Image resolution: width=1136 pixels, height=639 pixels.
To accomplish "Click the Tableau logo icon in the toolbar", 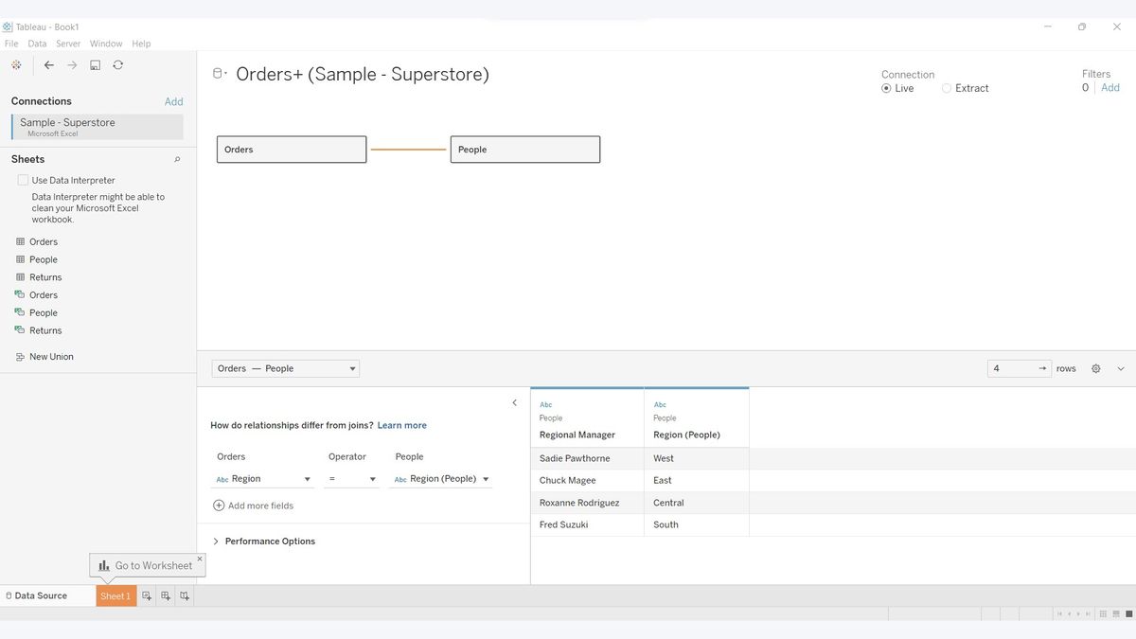I will click(16, 64).
